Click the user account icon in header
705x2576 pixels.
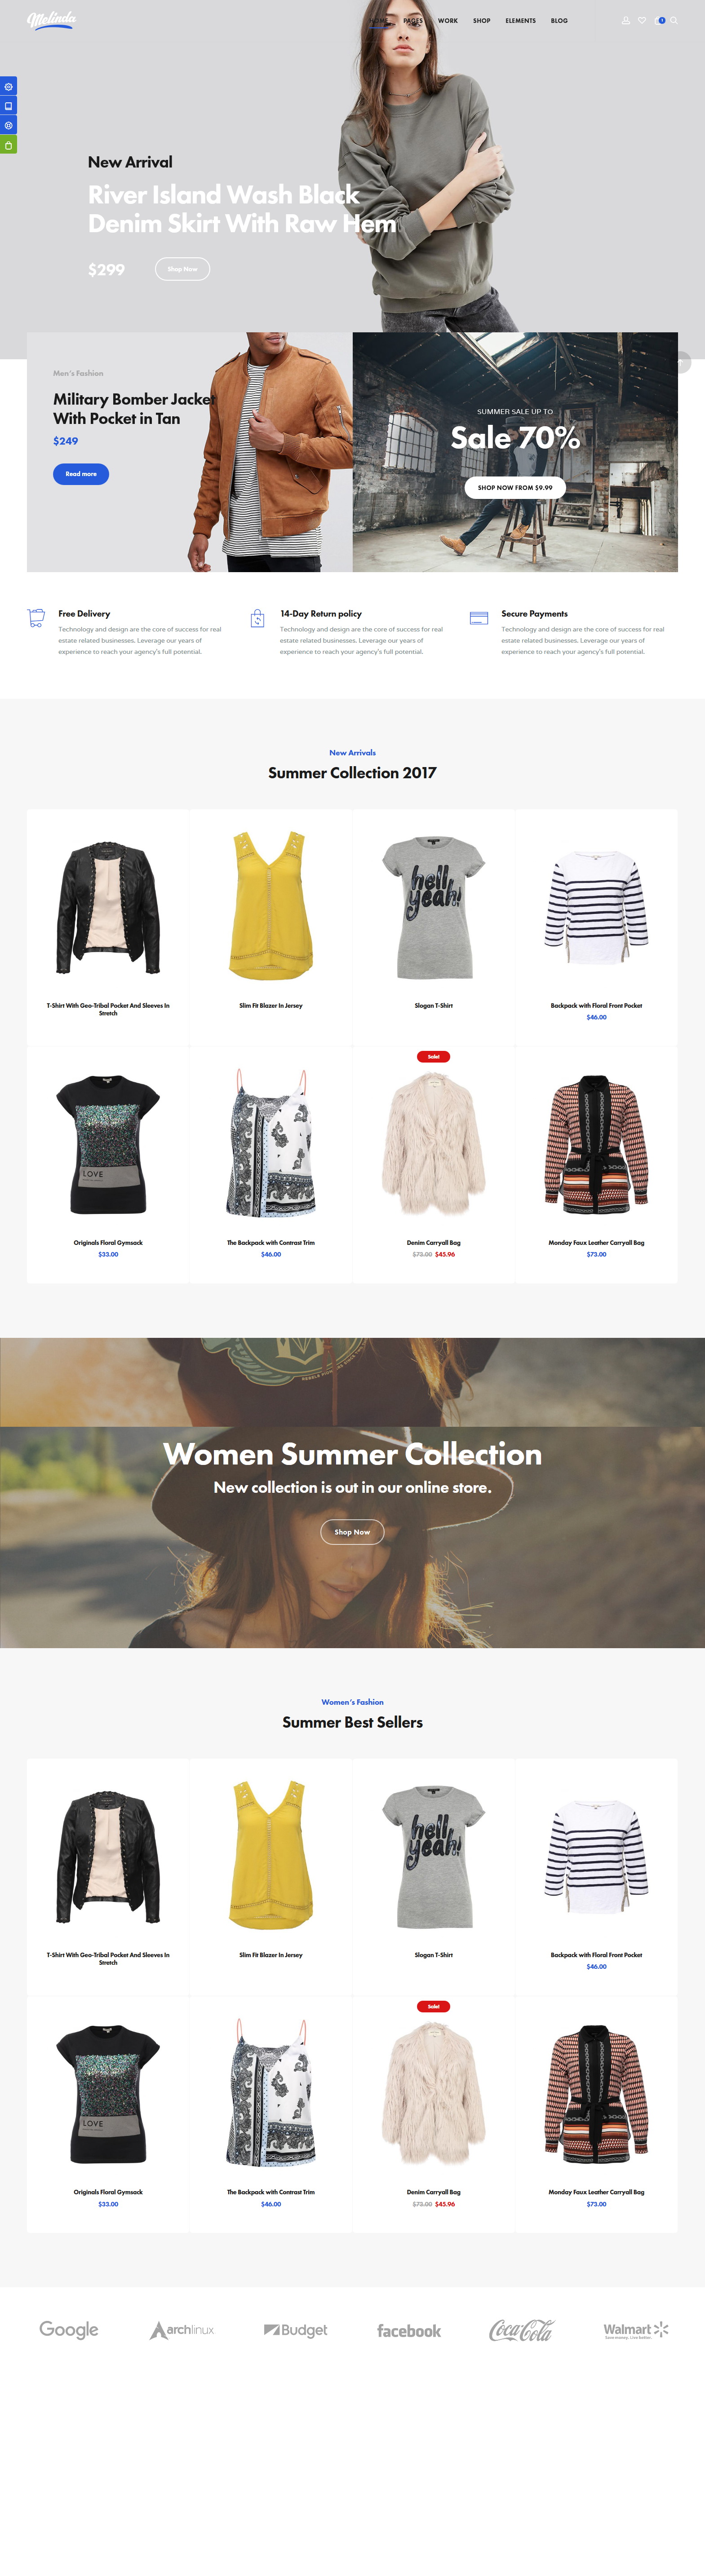coord(626,20)
